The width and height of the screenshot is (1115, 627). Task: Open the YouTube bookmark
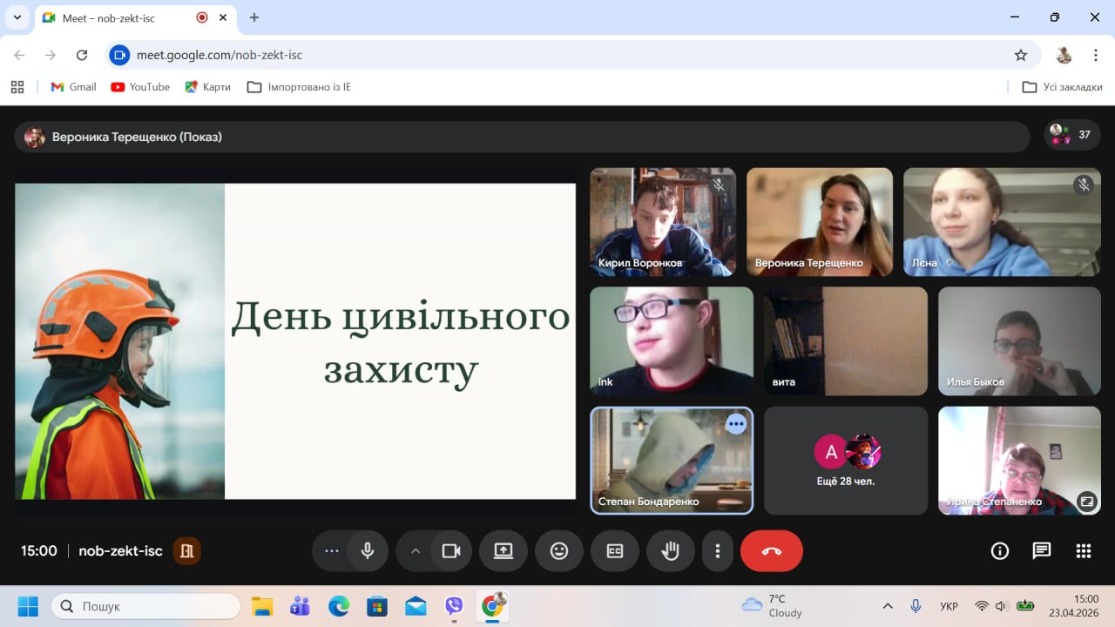click(140, 87)
